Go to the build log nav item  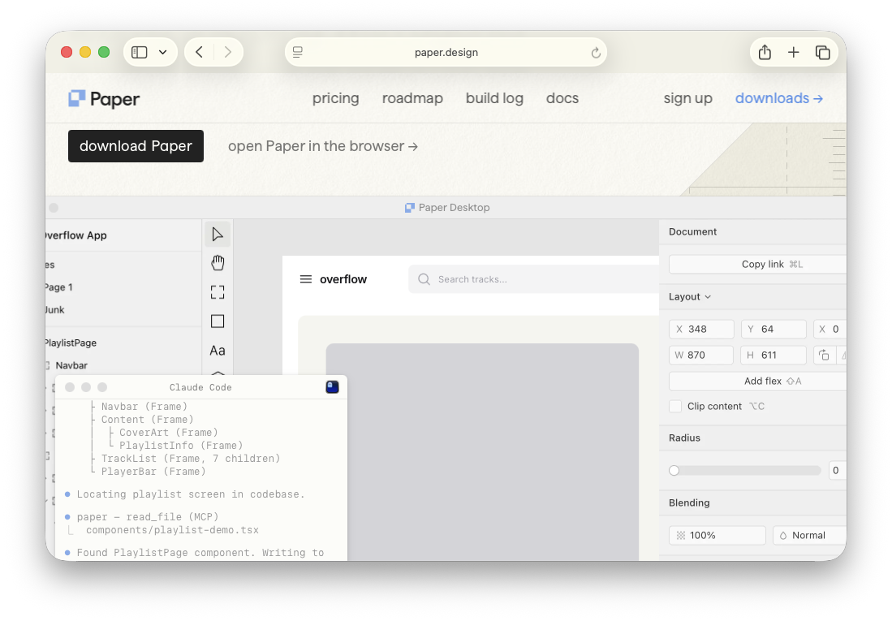point(494,97)
